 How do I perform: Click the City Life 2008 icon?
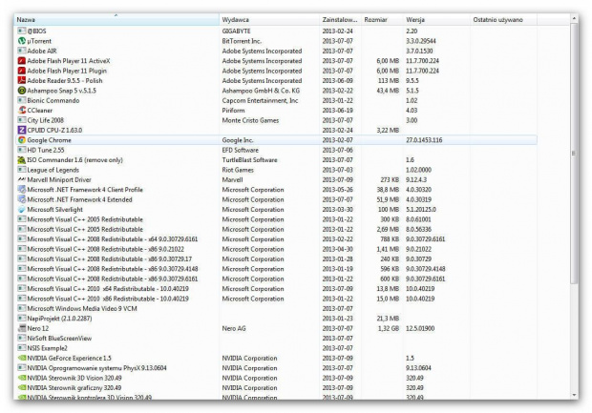coord(22,120)
